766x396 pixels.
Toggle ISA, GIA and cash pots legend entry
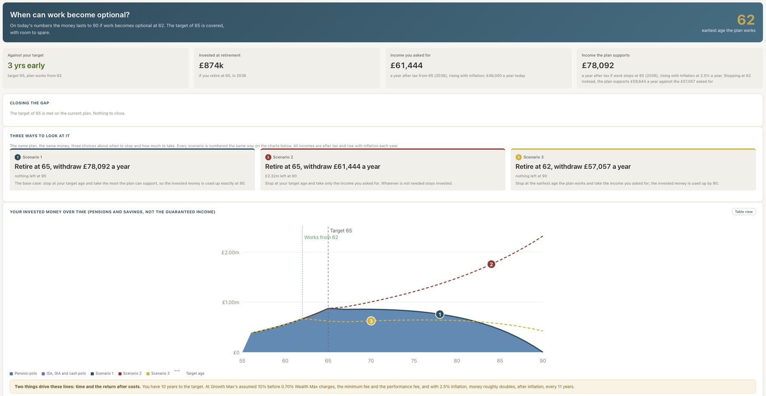click(64, 373)
